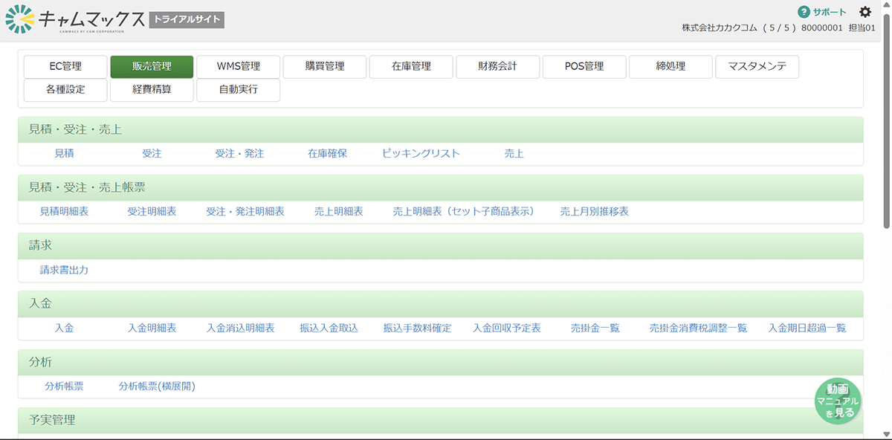Switch to the EC管理 tab
The width and height of the screenshot is (892, 440).
click(x=65, y=66)
